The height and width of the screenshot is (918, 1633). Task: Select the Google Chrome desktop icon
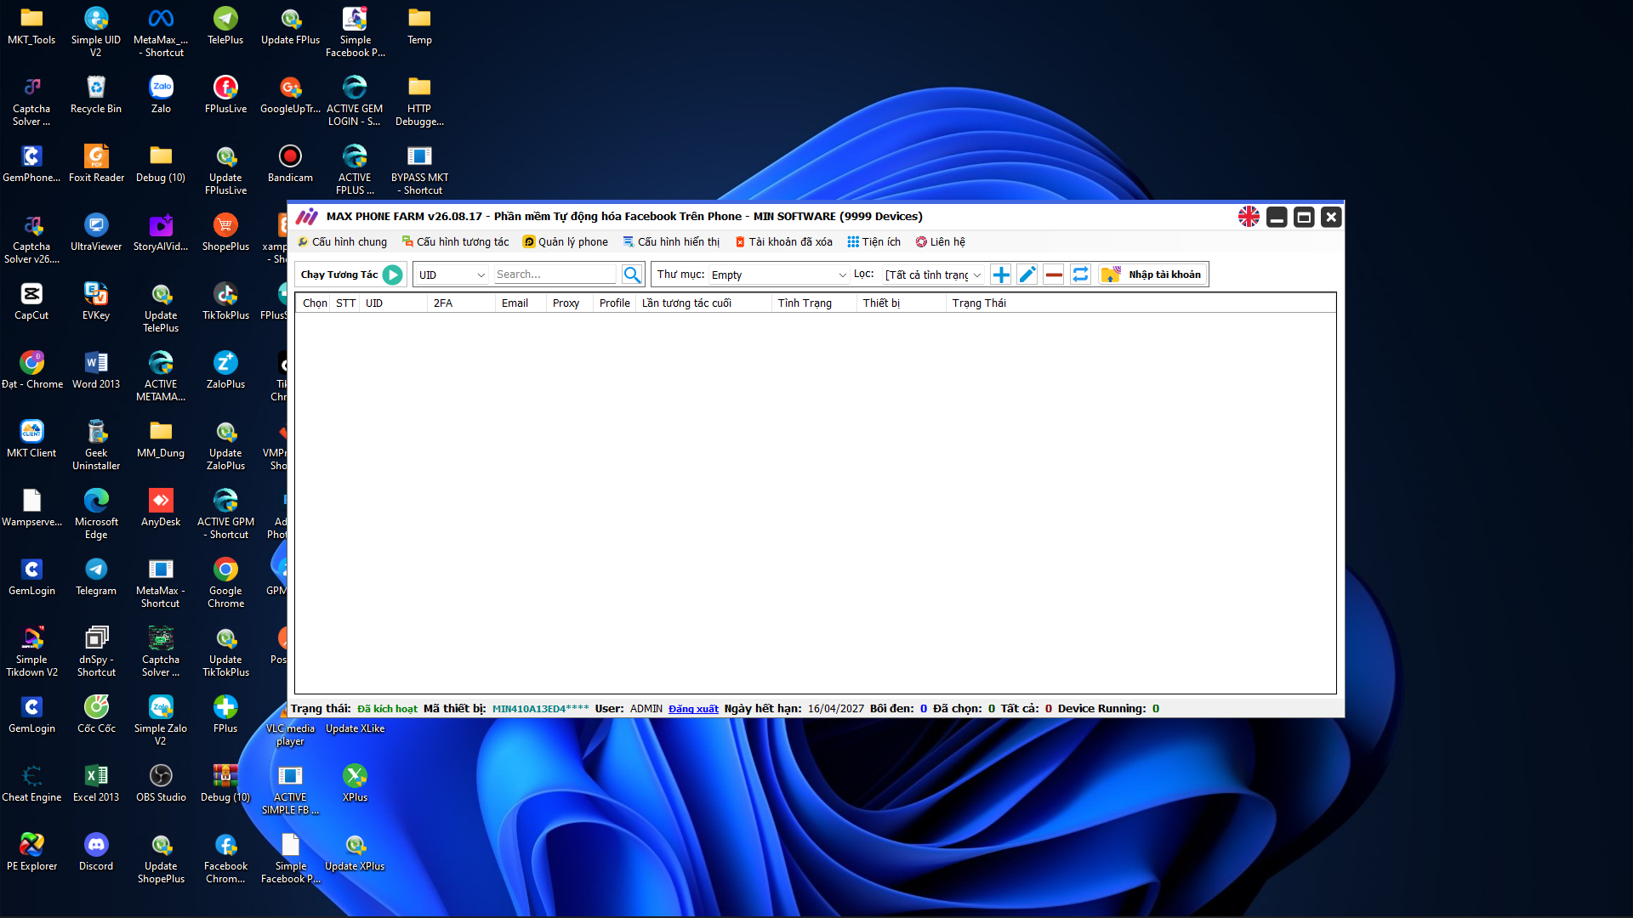pos(225,583)
